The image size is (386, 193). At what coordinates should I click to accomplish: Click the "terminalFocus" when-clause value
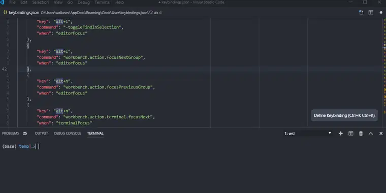pos(74,123)
